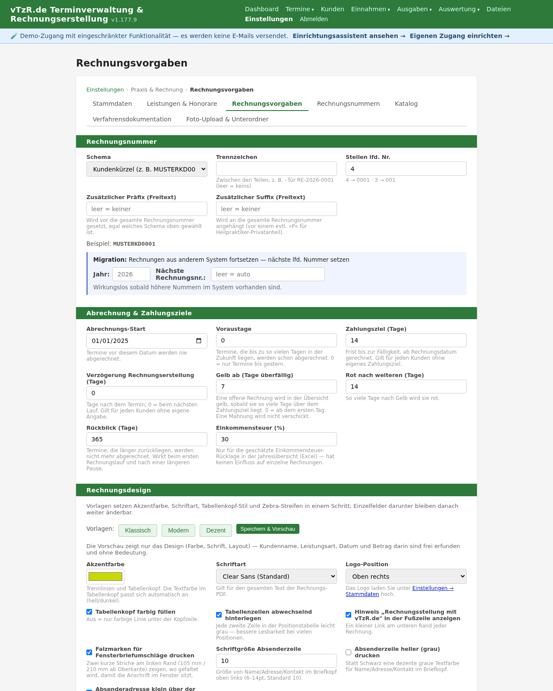This screenshot has height=691, width=553.
Task: Apply the Dezent template
Action: pyautogui.click(x=216, y=530)
